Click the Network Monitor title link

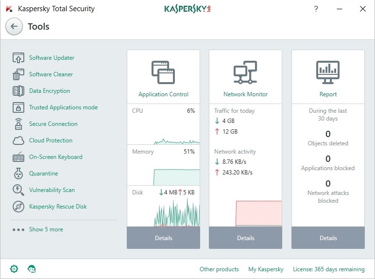[245, 94]
